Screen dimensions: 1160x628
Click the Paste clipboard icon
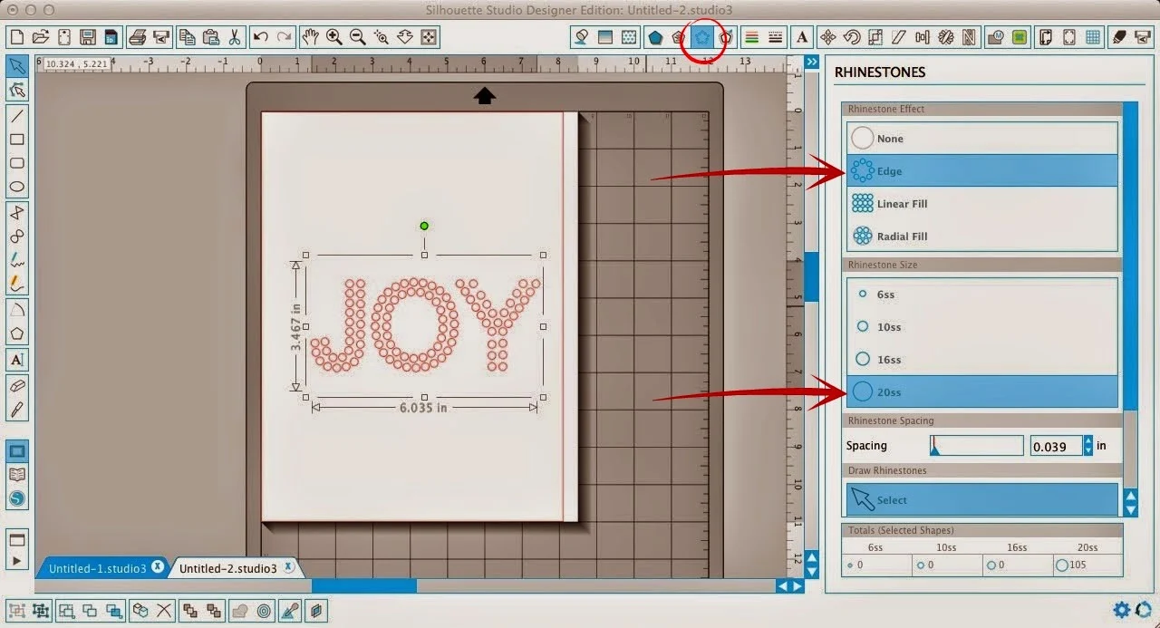coord(210,37)
